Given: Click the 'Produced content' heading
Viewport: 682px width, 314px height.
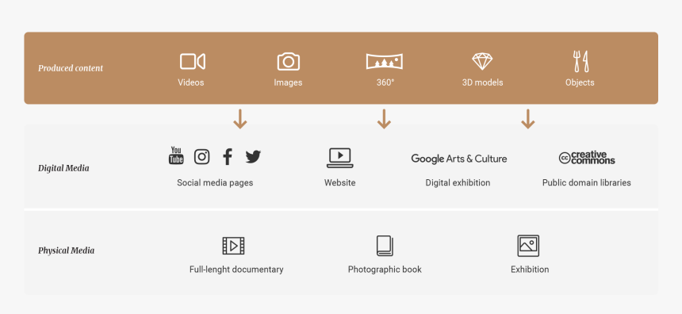Looking at the screenshot, I should click(x=71, y=68).
